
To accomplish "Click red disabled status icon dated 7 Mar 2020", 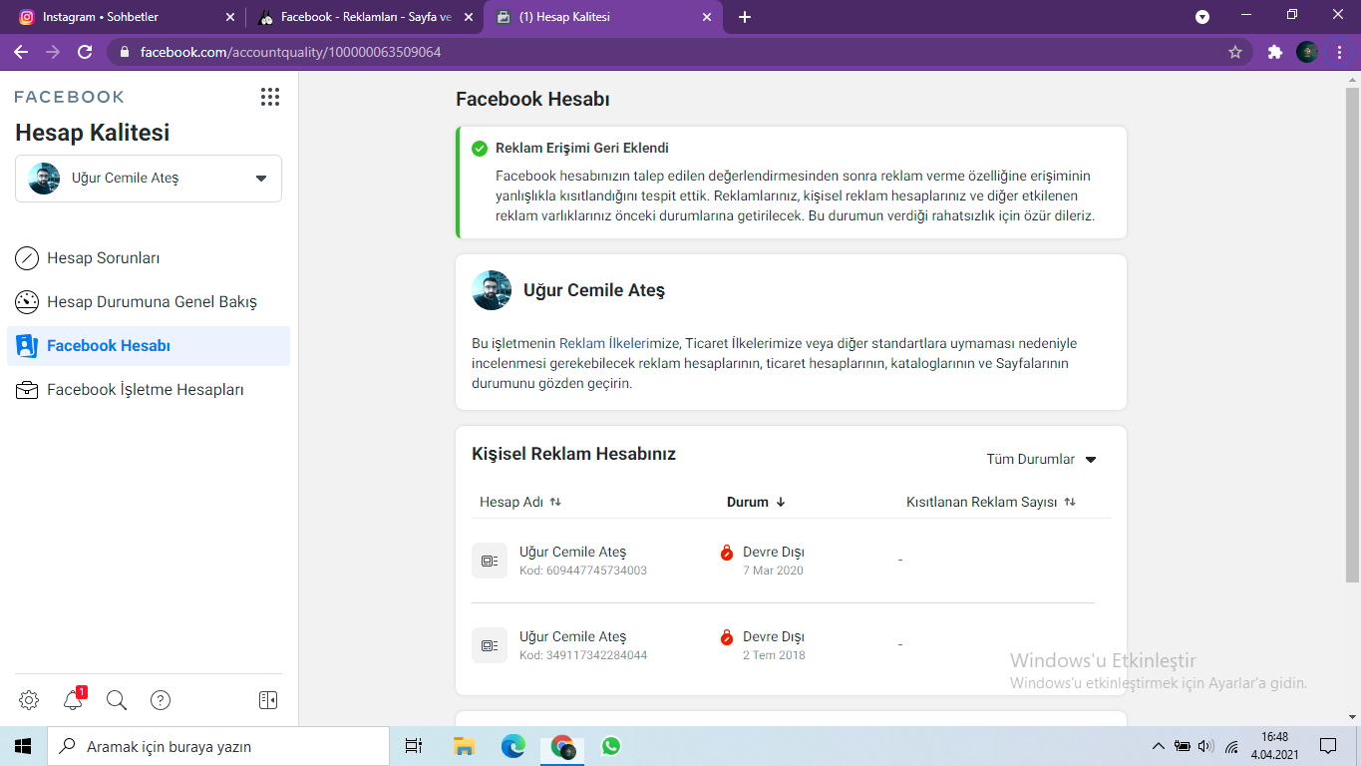I will click(x=727, y=553).
